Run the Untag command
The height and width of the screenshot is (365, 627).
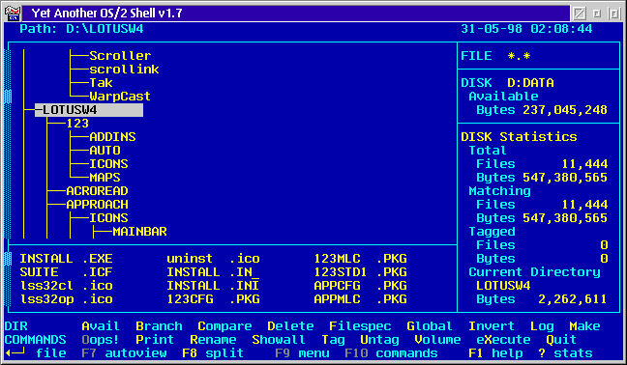click(x=379, y=340)
